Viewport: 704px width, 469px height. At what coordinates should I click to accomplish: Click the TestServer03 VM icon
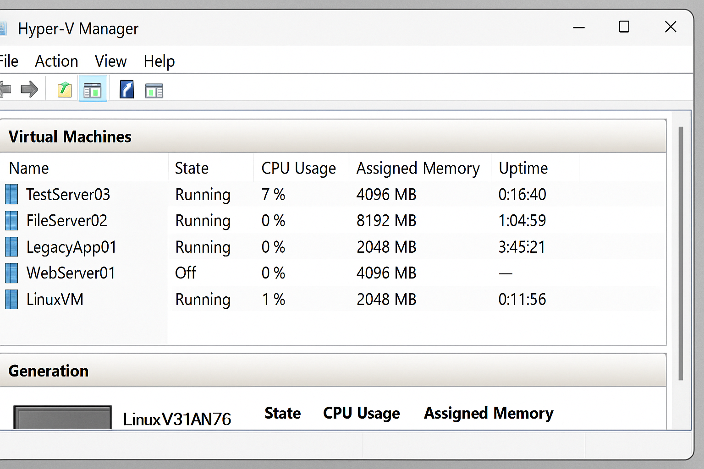[11, 194]
